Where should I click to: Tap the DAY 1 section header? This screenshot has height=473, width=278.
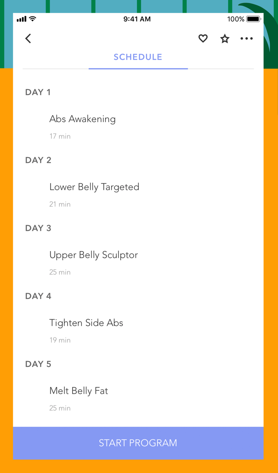click(x=38, y=92)
